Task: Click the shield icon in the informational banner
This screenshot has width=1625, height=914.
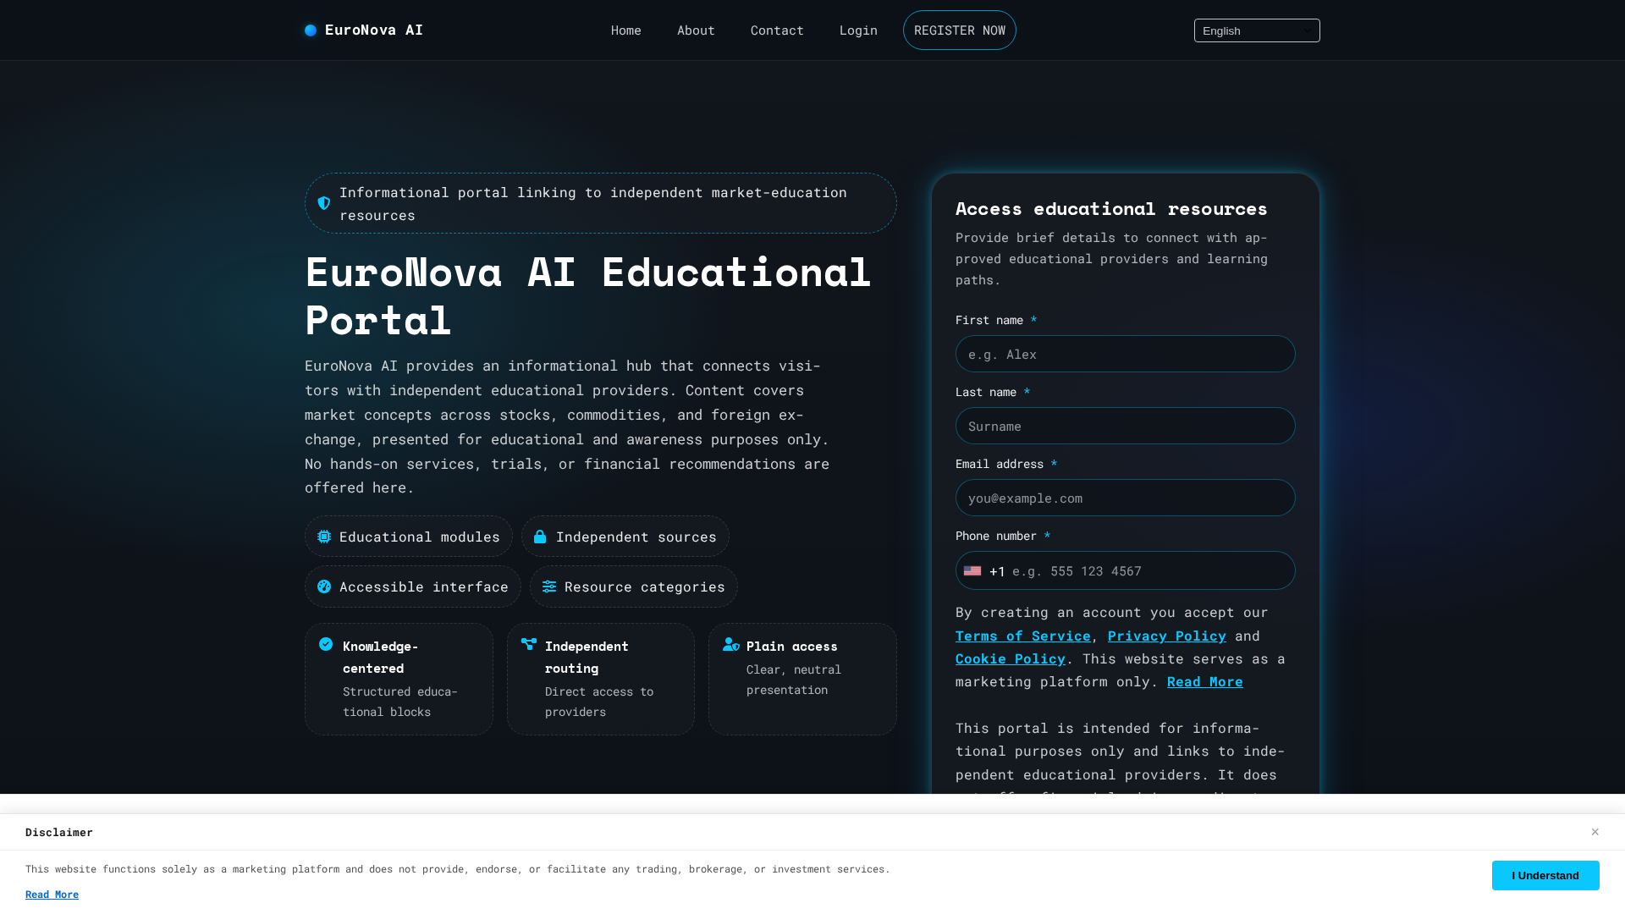Action: click(324, 203)
